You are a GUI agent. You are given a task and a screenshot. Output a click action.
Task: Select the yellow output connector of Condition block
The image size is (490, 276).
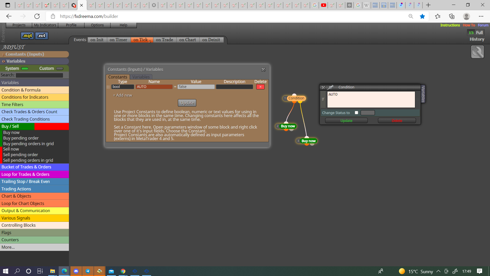300,102
